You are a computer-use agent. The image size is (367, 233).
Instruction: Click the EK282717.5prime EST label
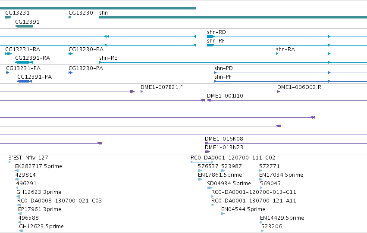[38, 166]
